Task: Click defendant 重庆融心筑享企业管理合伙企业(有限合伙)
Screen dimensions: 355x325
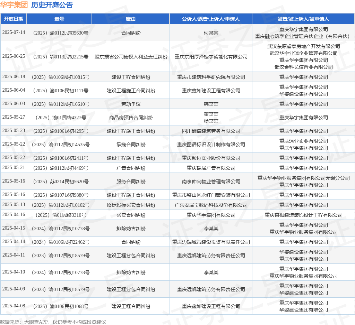Action: tap(303, 36)
